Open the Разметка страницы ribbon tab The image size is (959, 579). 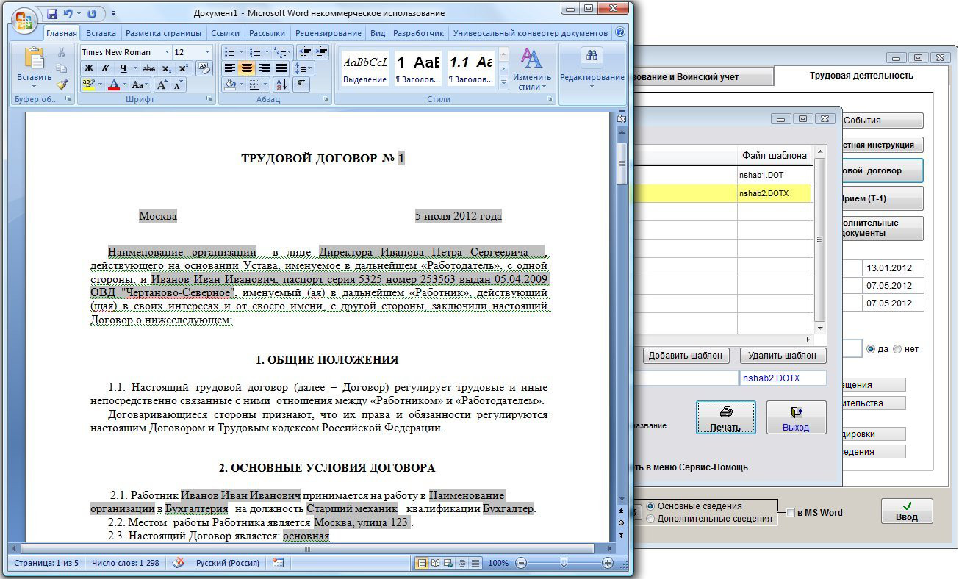click(163, 33)
